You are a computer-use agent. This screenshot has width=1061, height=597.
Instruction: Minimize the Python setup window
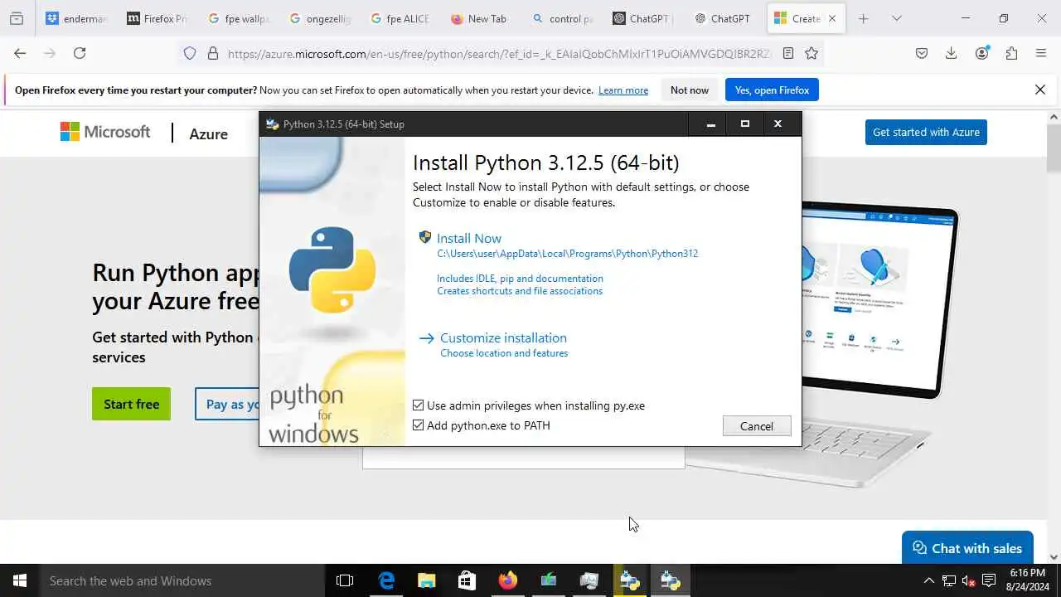pyautogui.click(x=710, y=124)
